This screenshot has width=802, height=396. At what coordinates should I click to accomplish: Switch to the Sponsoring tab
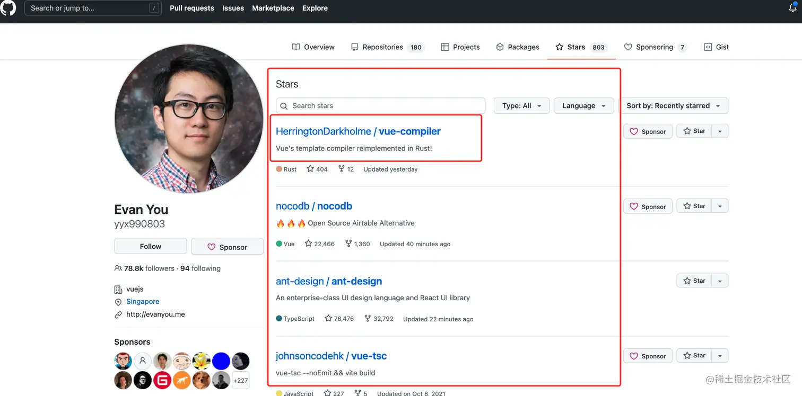click(x=656, y=47)
